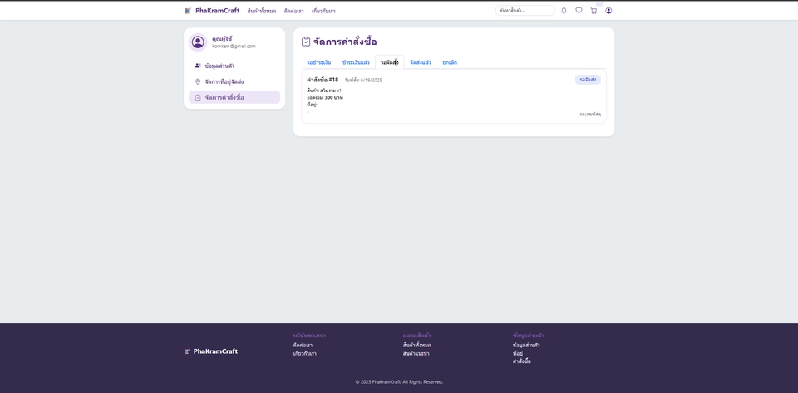
Task: Open ติดต่อเรา in top navigation
Action: click(x=293, y=11)
